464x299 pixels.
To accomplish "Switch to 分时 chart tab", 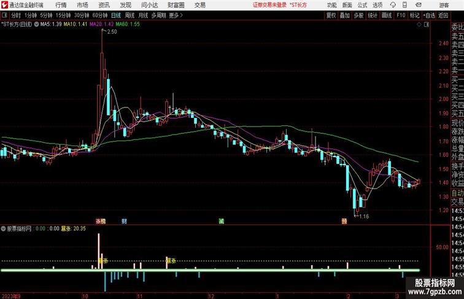I will (16, 15).
